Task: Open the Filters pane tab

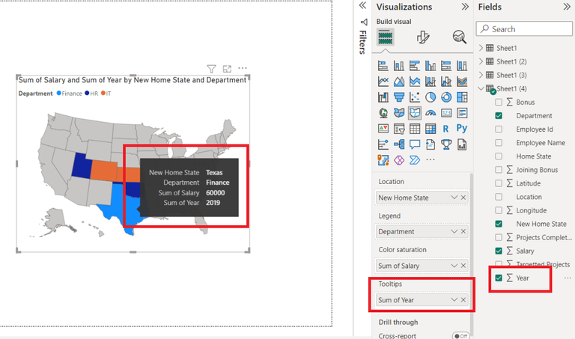Action: (x=362, y=37)
